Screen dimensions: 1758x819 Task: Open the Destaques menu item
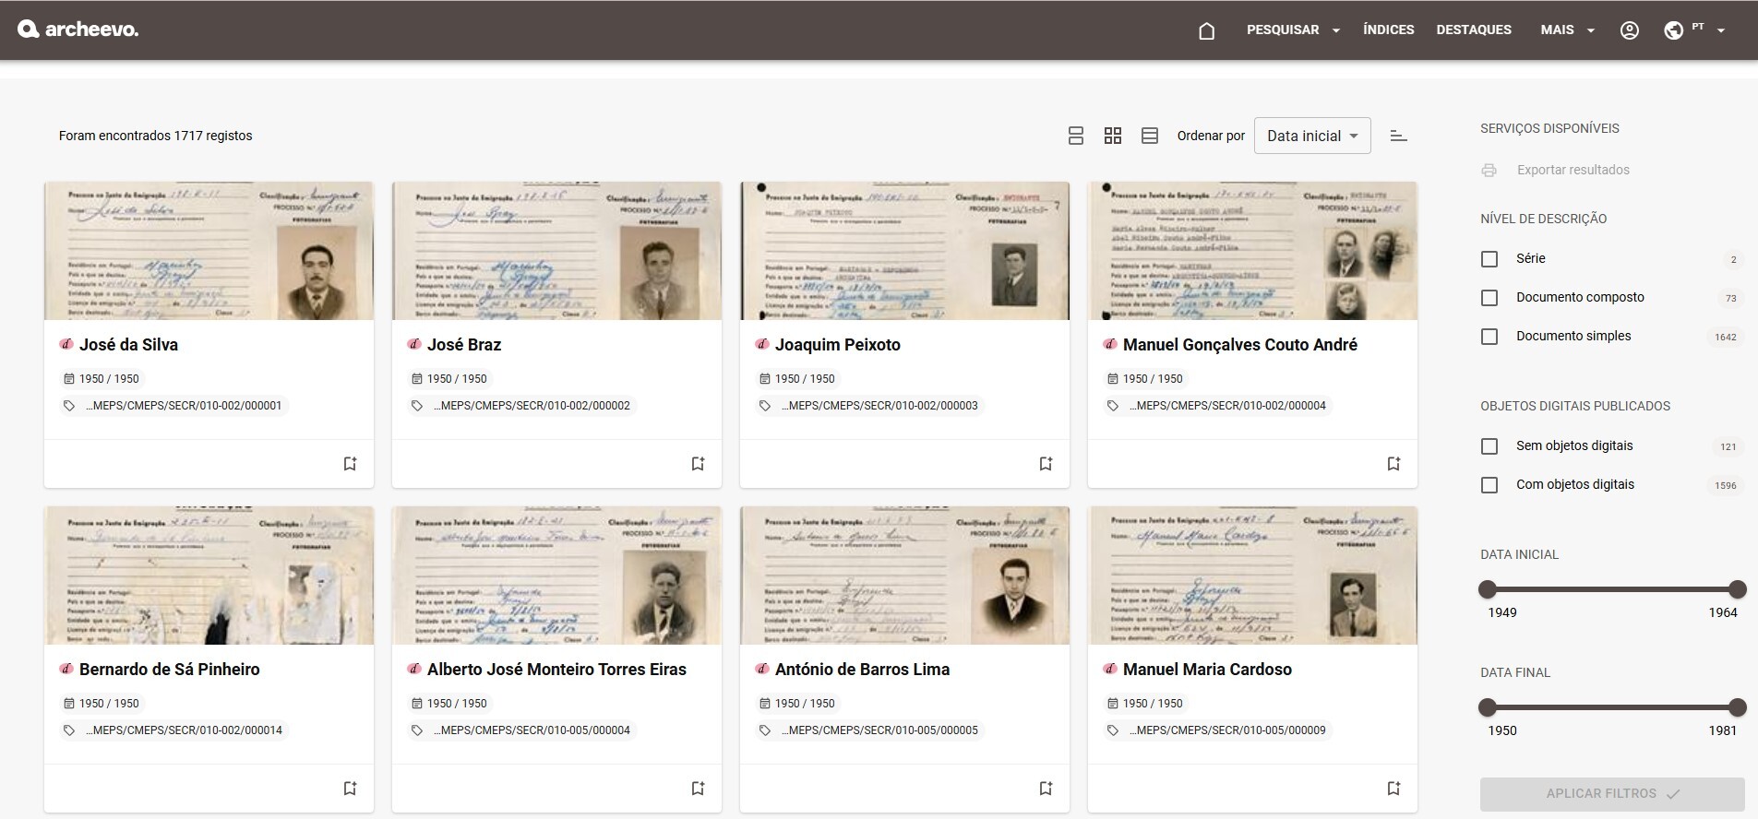pyautogui.click(x=1474, y=30)
